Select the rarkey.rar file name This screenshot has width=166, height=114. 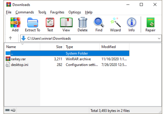click(18, 59)
